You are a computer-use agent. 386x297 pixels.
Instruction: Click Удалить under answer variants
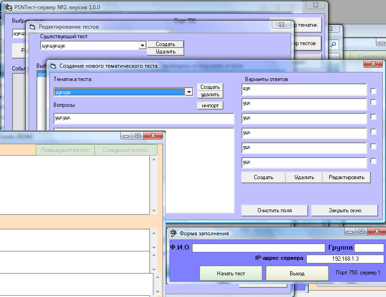pyautogui.click(x=304, y=177)
